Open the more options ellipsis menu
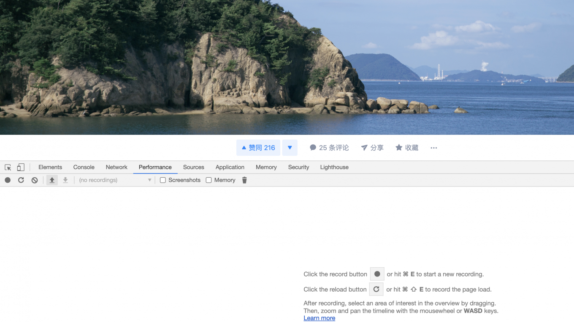The width and height of the screenshot is (574, 322). point(434,148)
